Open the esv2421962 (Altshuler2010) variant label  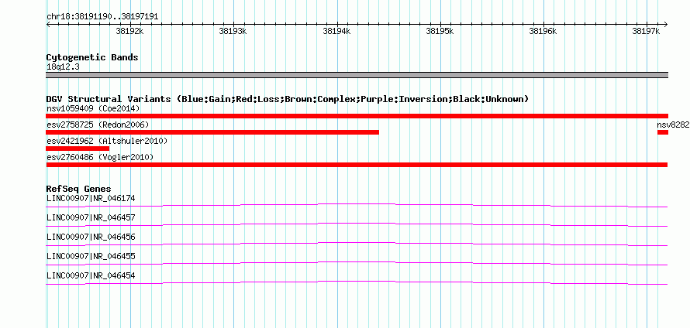coord(107,141)
